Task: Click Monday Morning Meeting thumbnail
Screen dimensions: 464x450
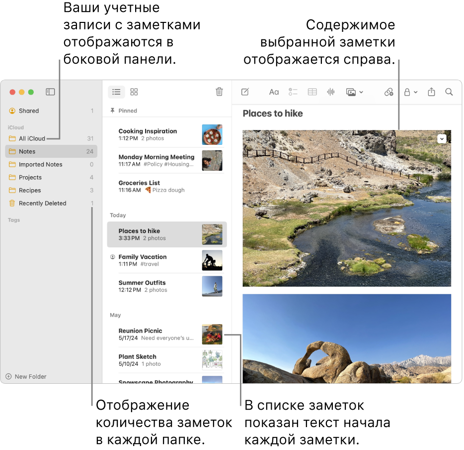Action: pyautogui.click(x=212, y=160)
